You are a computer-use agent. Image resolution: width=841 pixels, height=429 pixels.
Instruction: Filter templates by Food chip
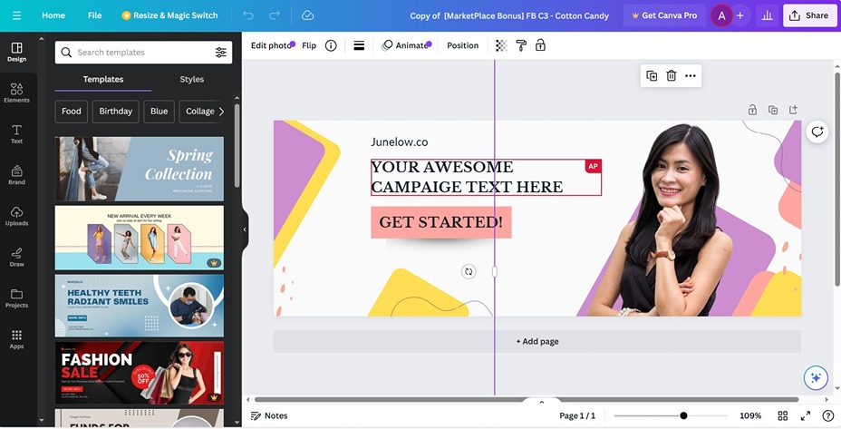[x=72, y=112]
